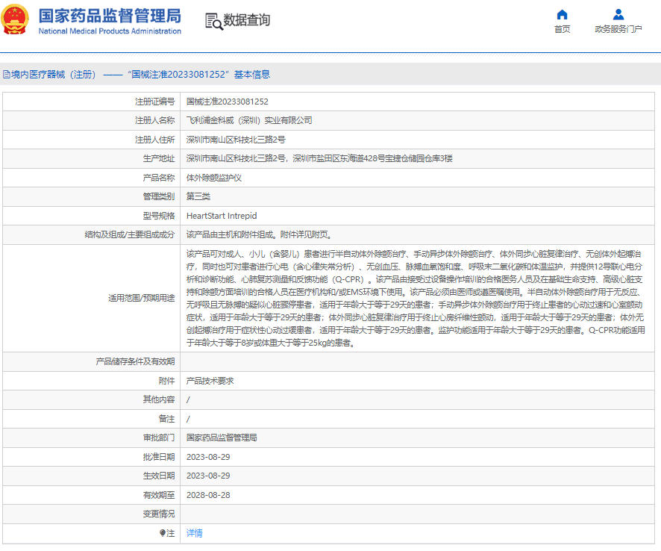Image resolution: width=661 pixels, height=551 pixels.
Task: Click the 产品名称 label
Action: (158, 178)
